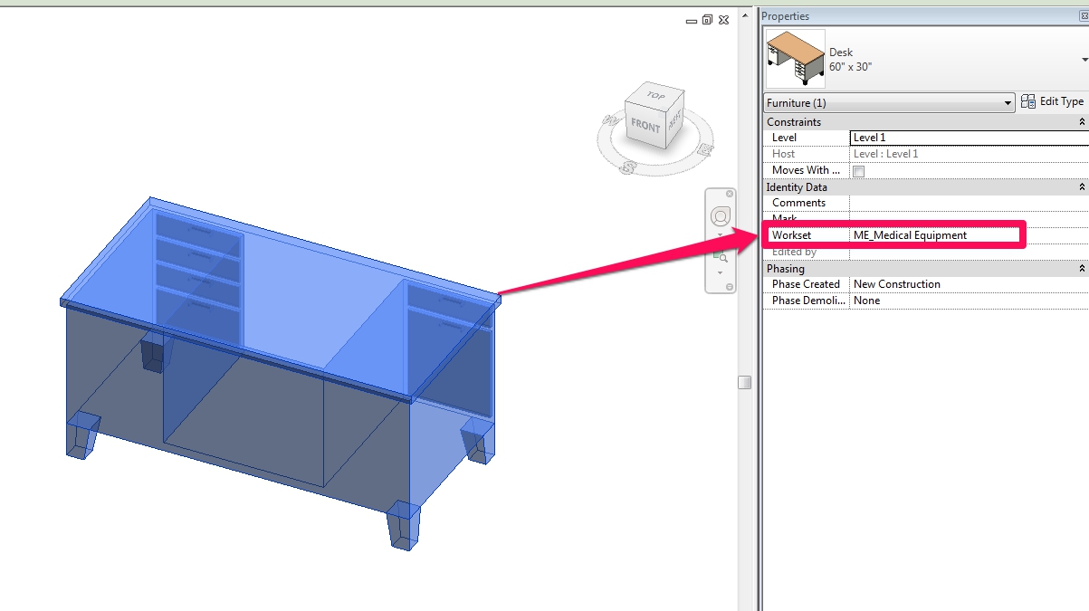The image size is (1089, 611).
Task: Open the steering wheel options arrow
Action: 720,234
